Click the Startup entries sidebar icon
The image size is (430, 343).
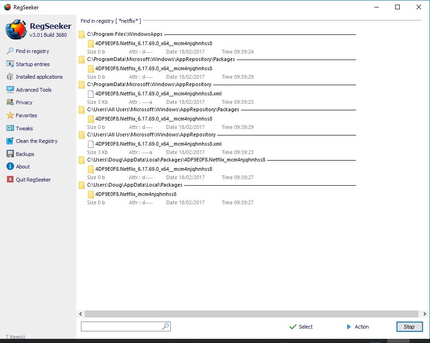tap(10, 64)
